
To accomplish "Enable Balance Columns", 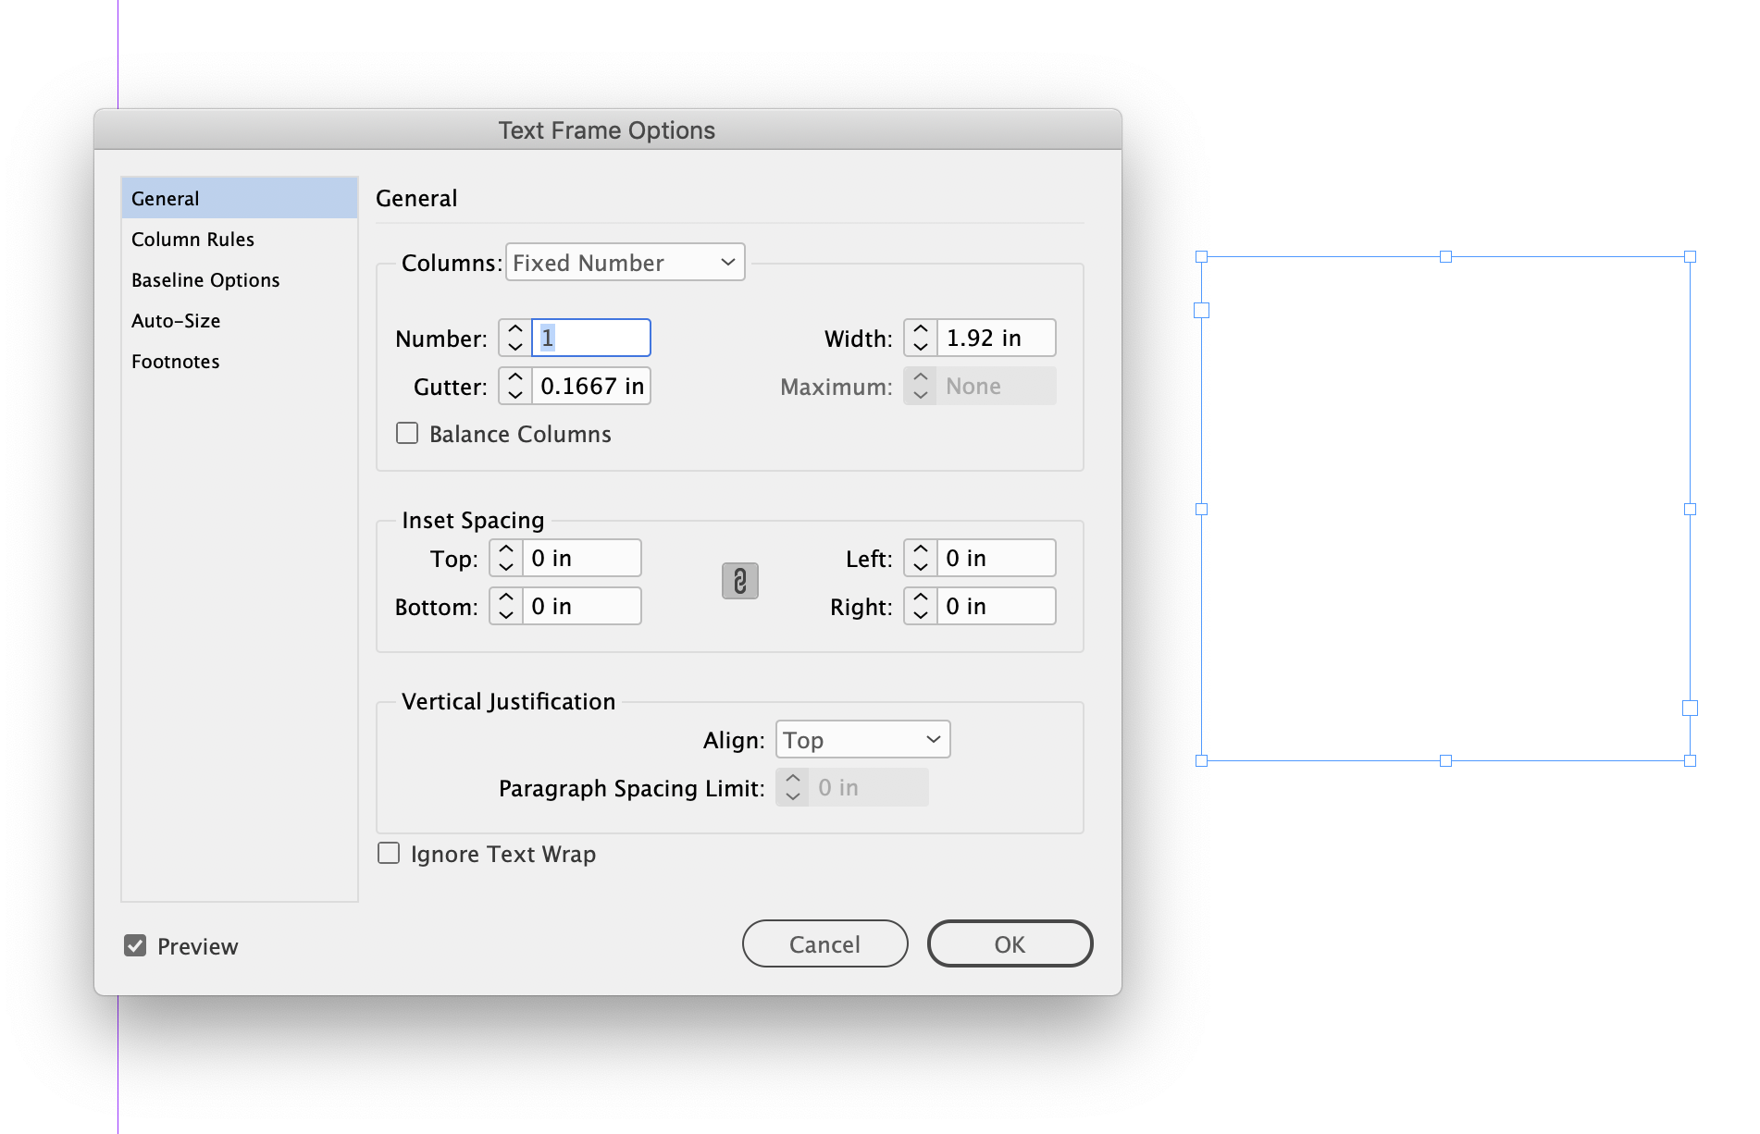I will [407, 432].
